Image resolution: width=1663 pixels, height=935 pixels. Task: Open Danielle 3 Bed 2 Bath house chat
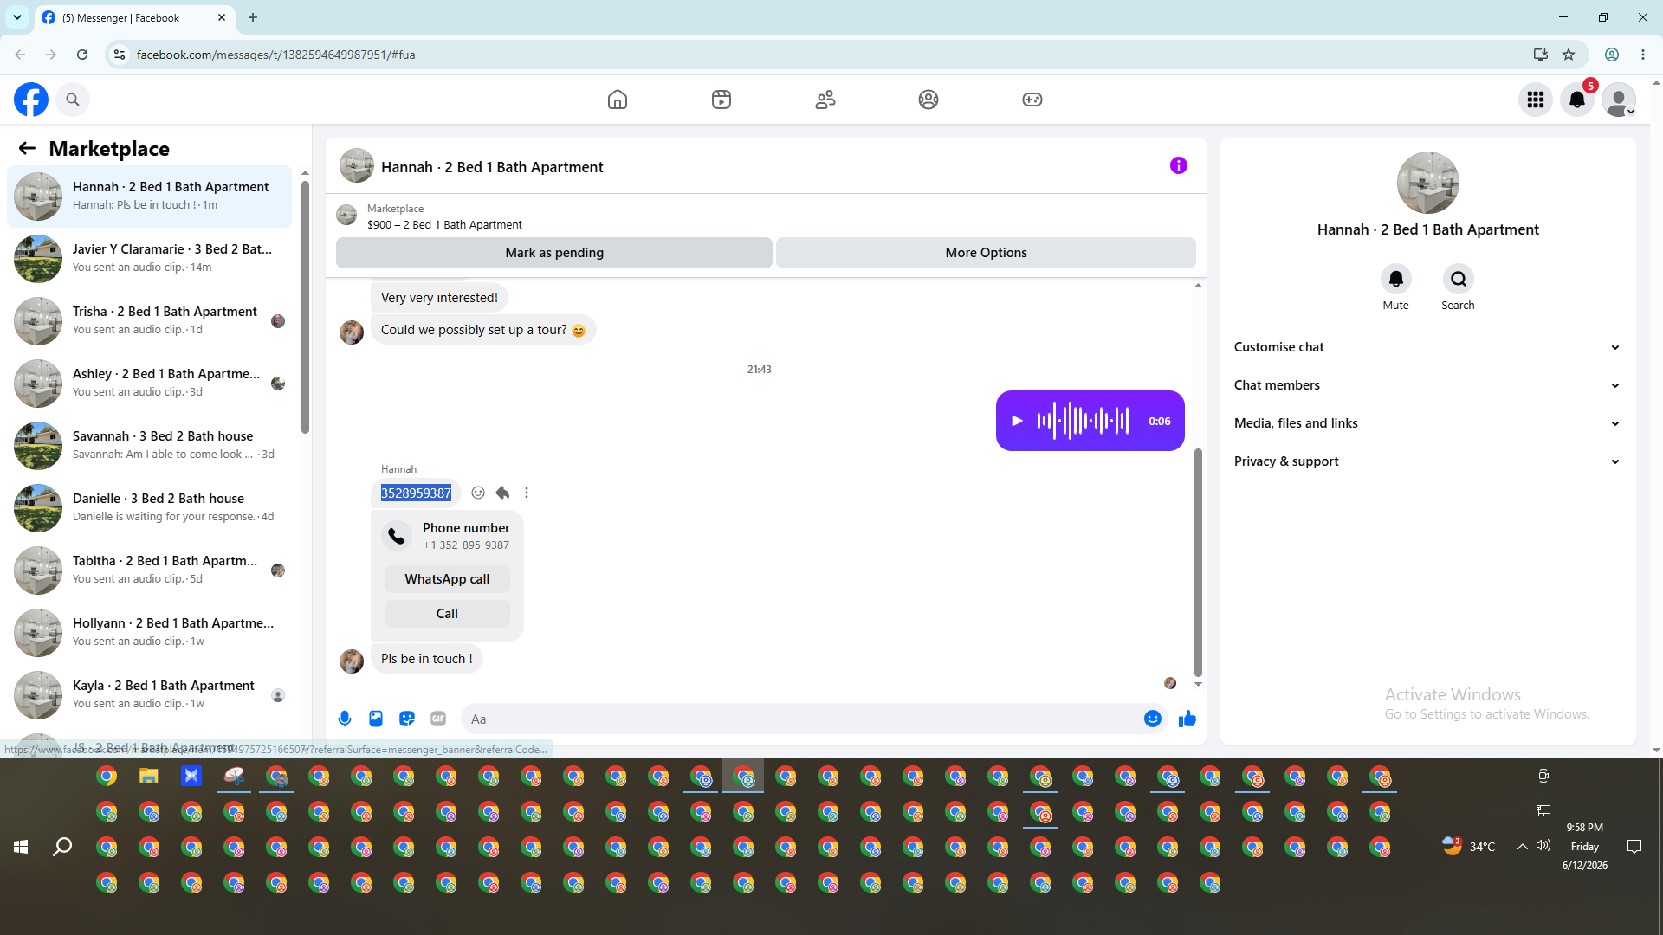click(149, 507)
